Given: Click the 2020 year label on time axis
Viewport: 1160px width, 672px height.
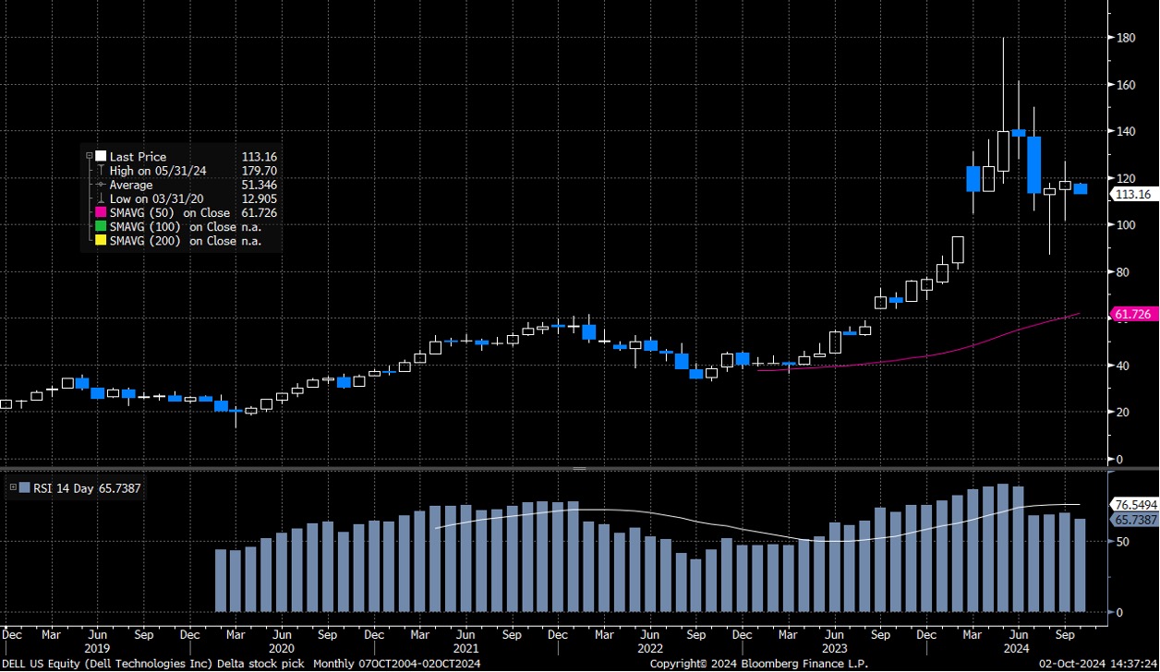Looking at the screenshot, I should pos(282,649).
